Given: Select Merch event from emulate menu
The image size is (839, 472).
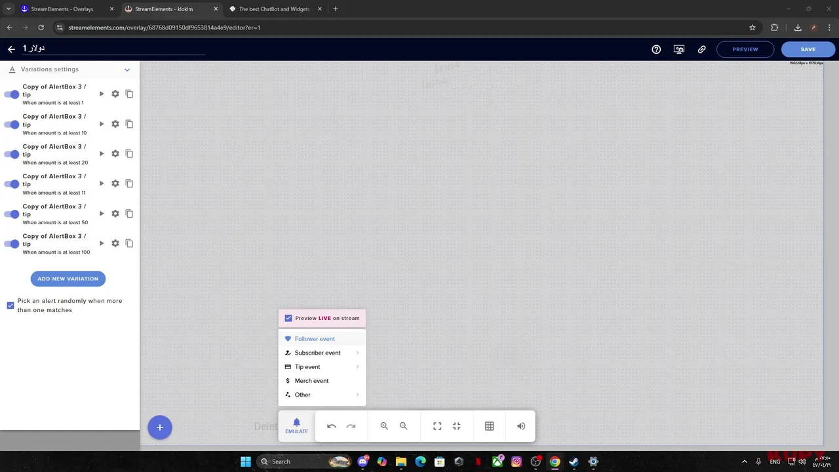Looking at the screenshot, I should click(x=322, y=381).
